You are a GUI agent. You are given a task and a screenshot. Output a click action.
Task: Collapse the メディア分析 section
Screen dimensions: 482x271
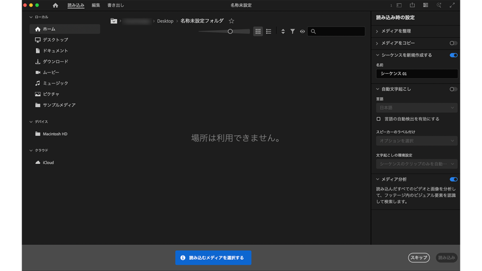[x=378, y=179]
